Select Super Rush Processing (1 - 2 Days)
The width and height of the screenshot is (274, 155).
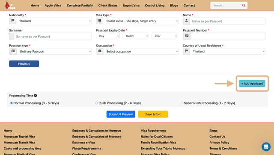[x=182, y=103]
